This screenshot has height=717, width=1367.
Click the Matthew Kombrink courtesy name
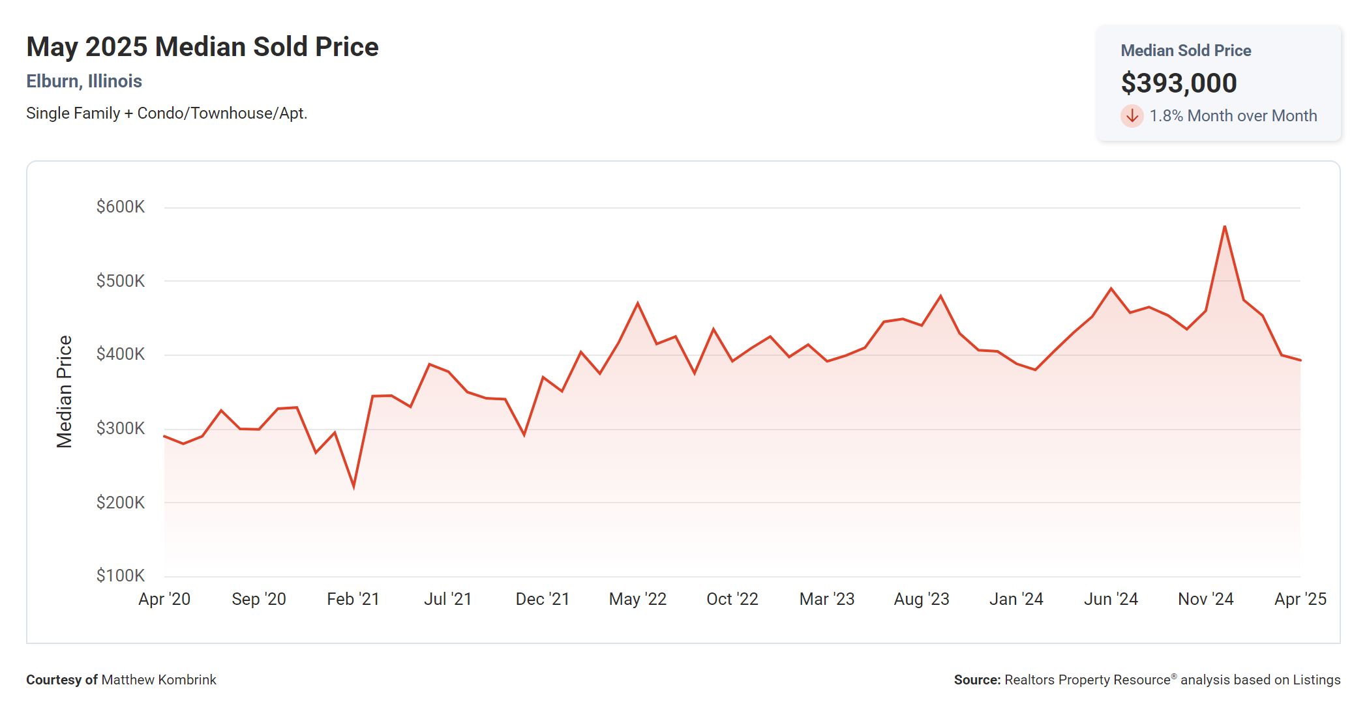(158, 680)
